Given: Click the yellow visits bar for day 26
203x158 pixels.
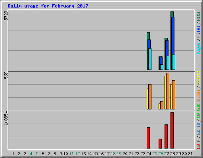Looking at the screenshot, I should point(159,106).
